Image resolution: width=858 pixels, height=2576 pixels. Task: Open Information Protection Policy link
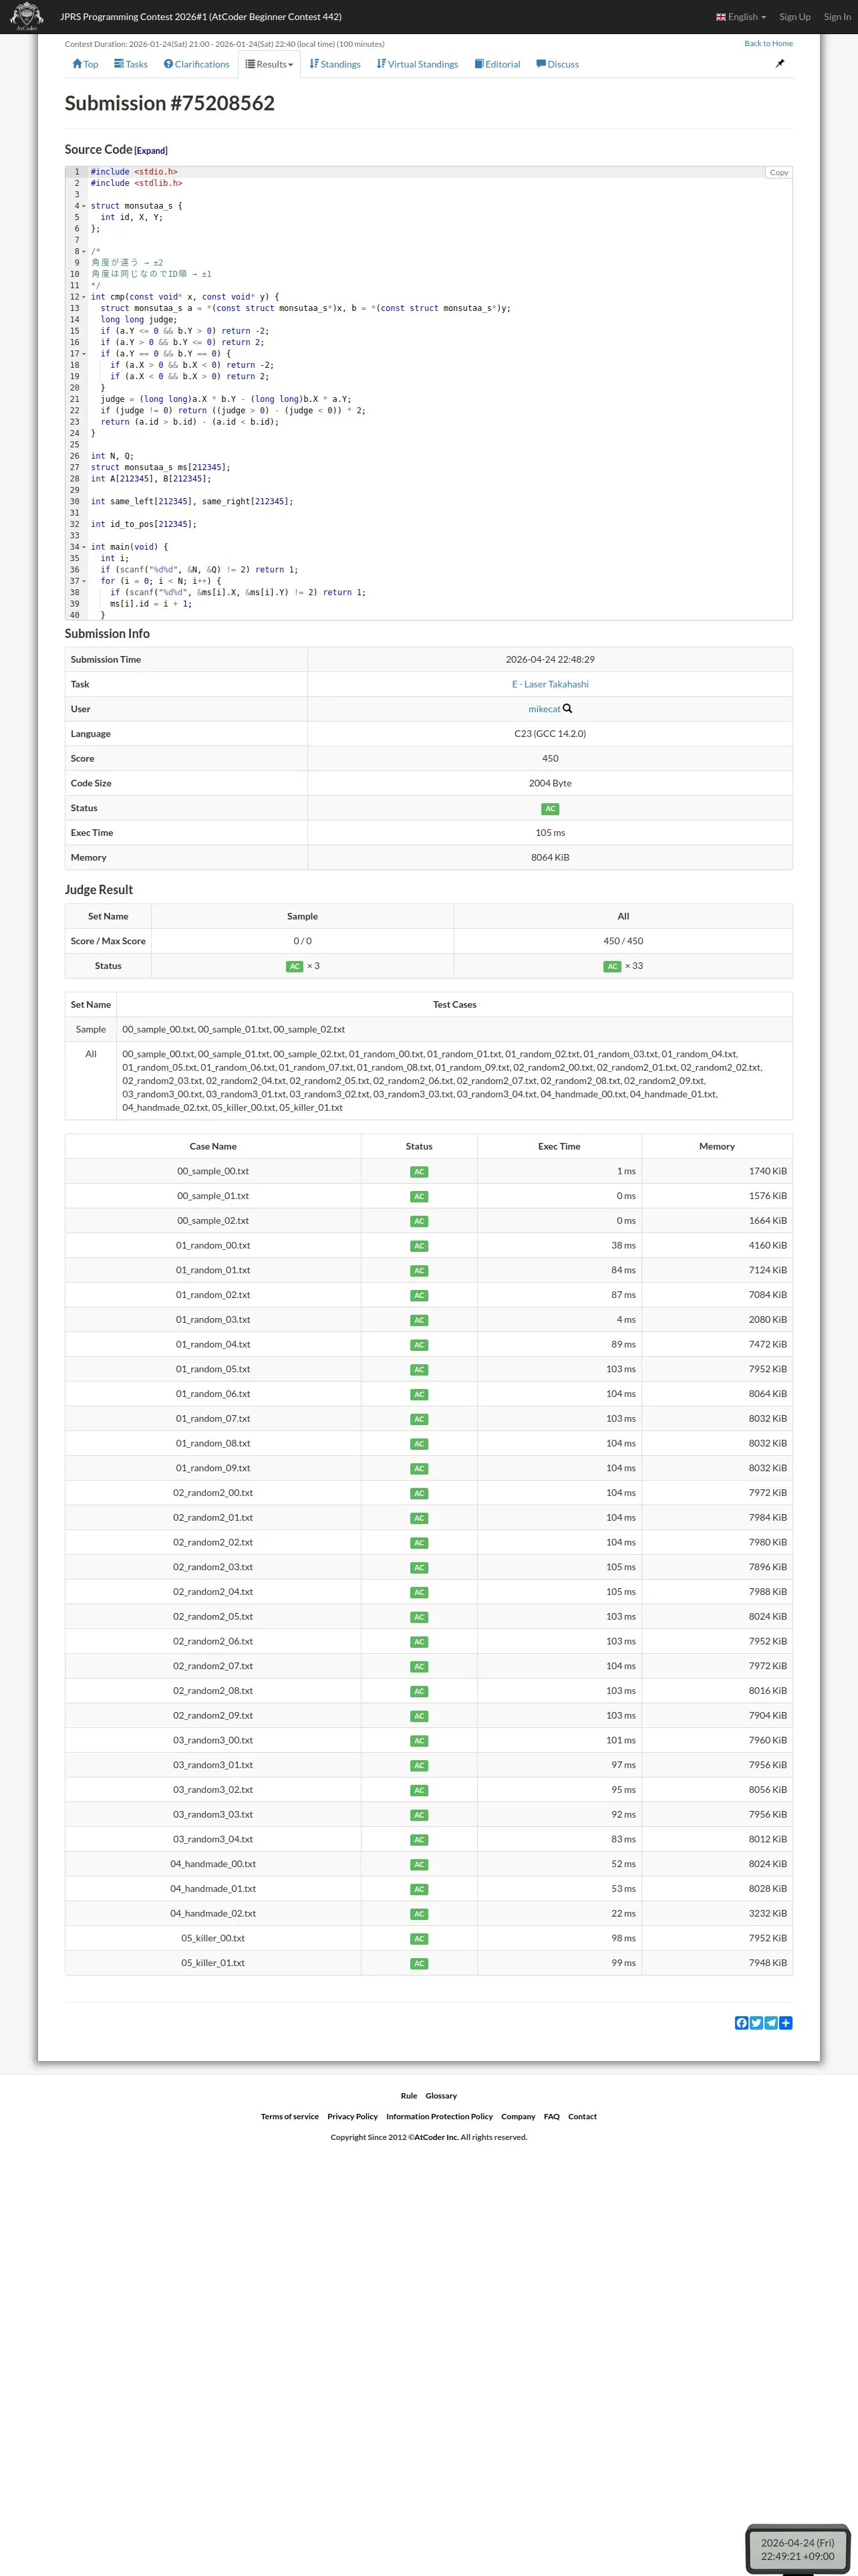(440, 2117)
